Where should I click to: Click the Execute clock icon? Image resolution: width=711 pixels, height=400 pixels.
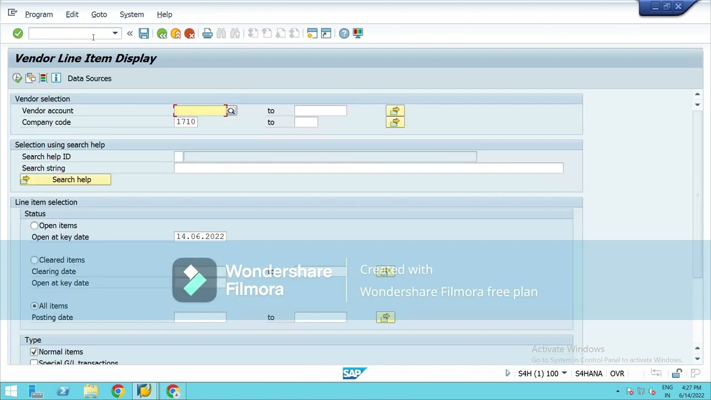pos(17,78)
